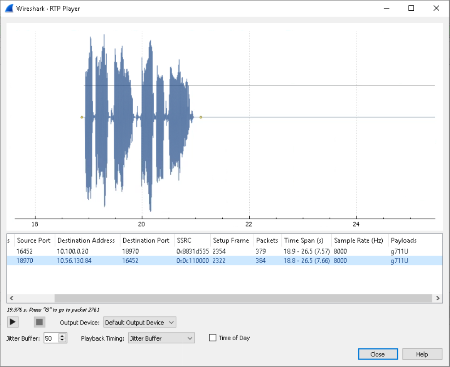The width and height of the screenshot is (450, 367).
Task: Click time span 18.9 - 26.5 (7.57)
Action: pos(307,251)
